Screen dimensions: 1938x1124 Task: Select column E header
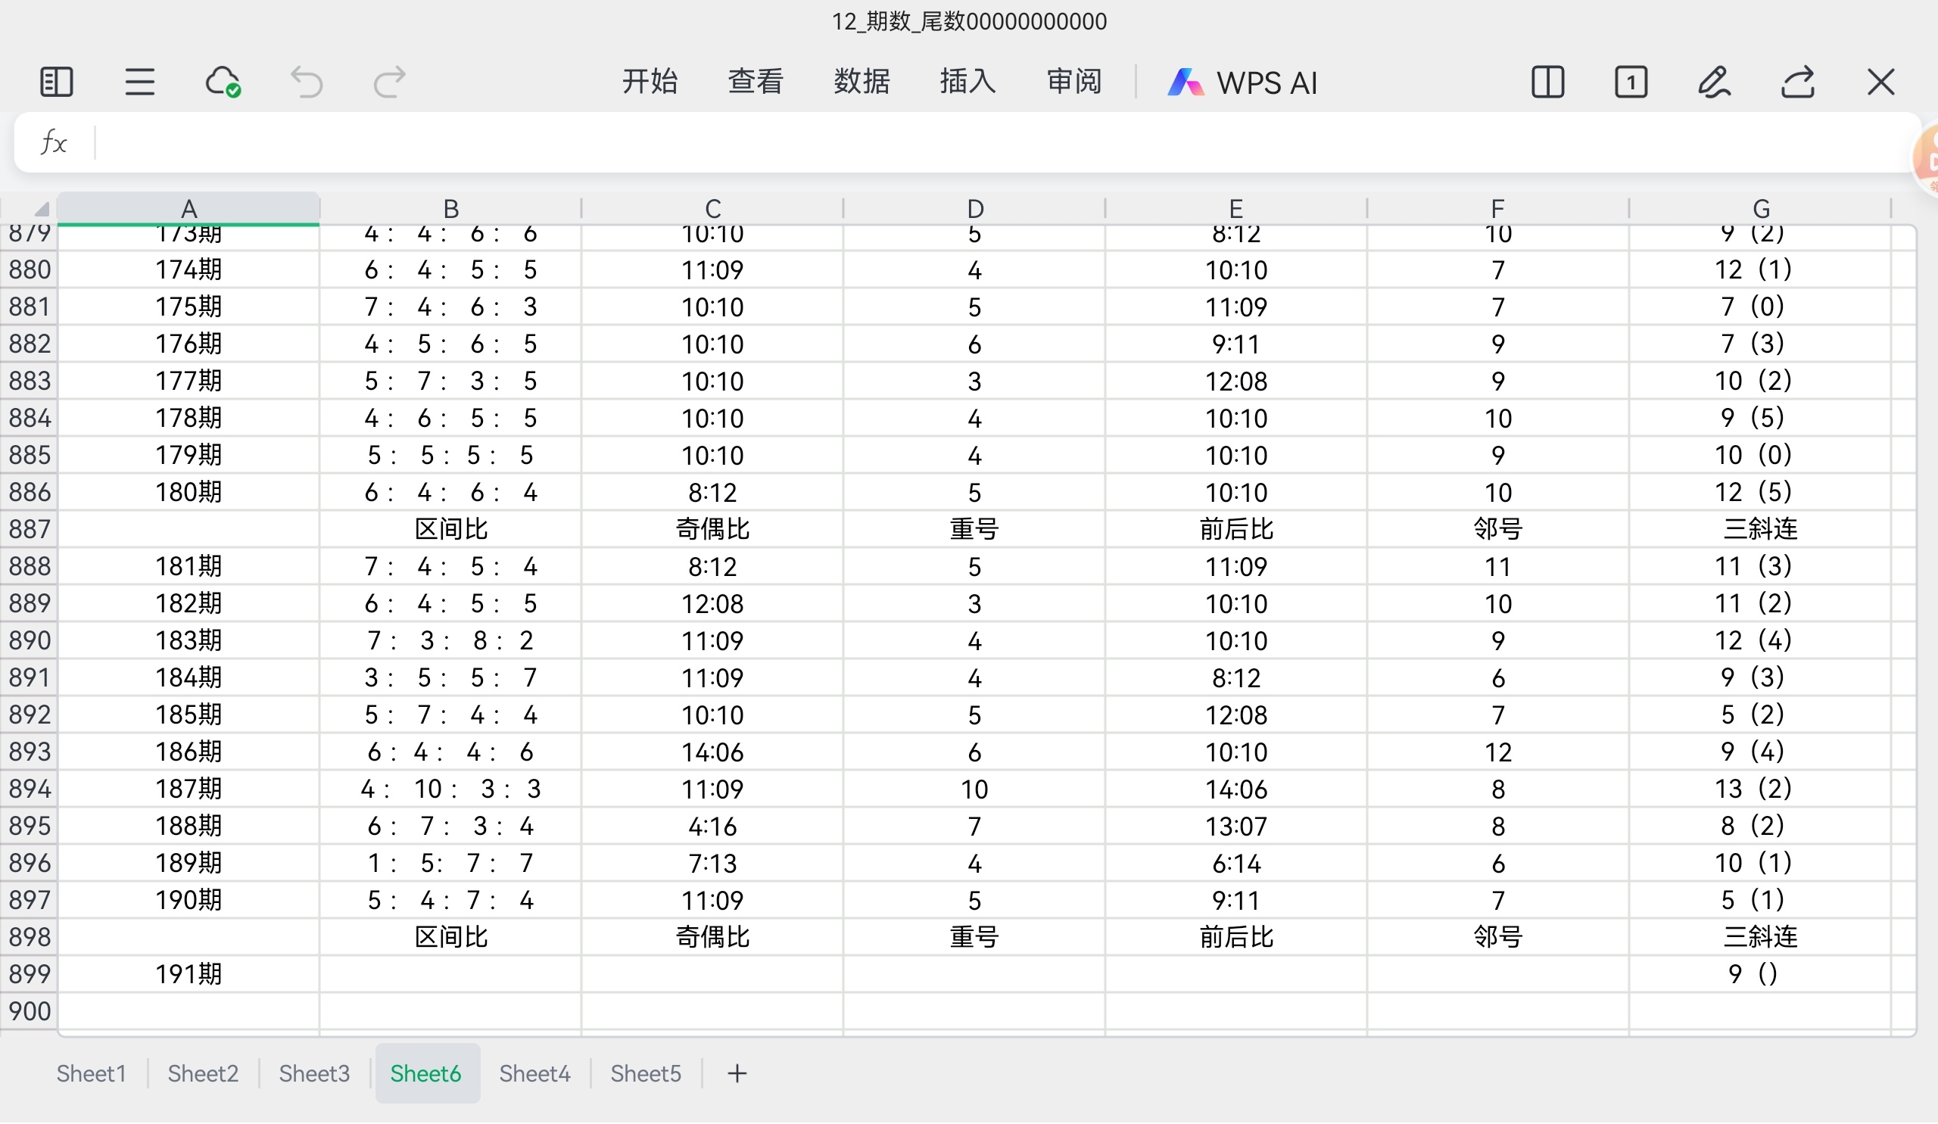coord(1236,208)
